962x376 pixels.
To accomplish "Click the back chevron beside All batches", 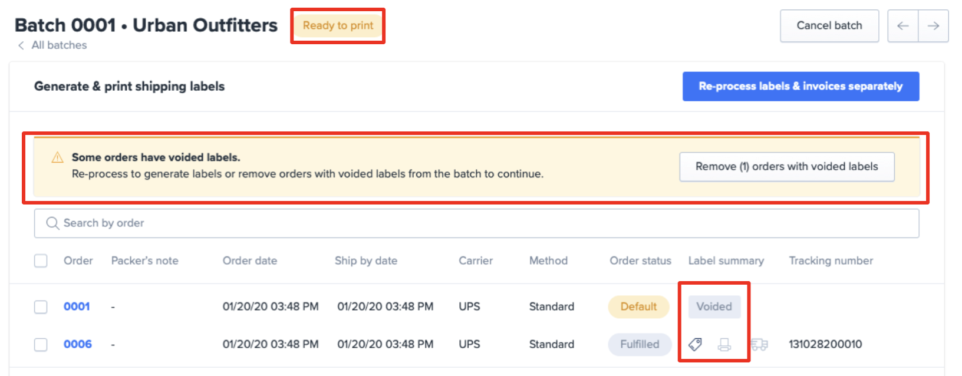I will (x=21, y=45).
